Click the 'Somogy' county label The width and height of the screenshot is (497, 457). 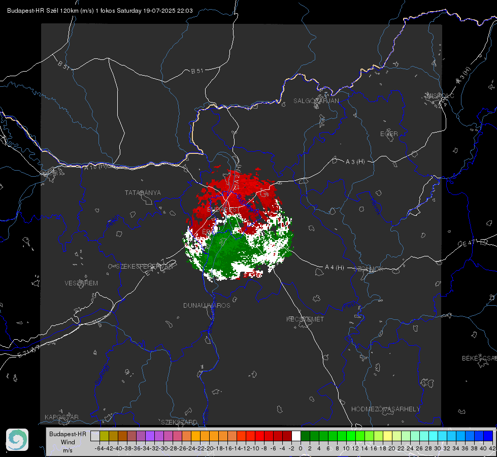(102, 375)
